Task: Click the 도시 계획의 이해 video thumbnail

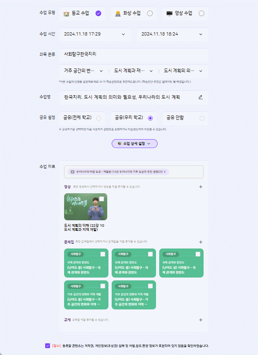Action: pos(85,207)
